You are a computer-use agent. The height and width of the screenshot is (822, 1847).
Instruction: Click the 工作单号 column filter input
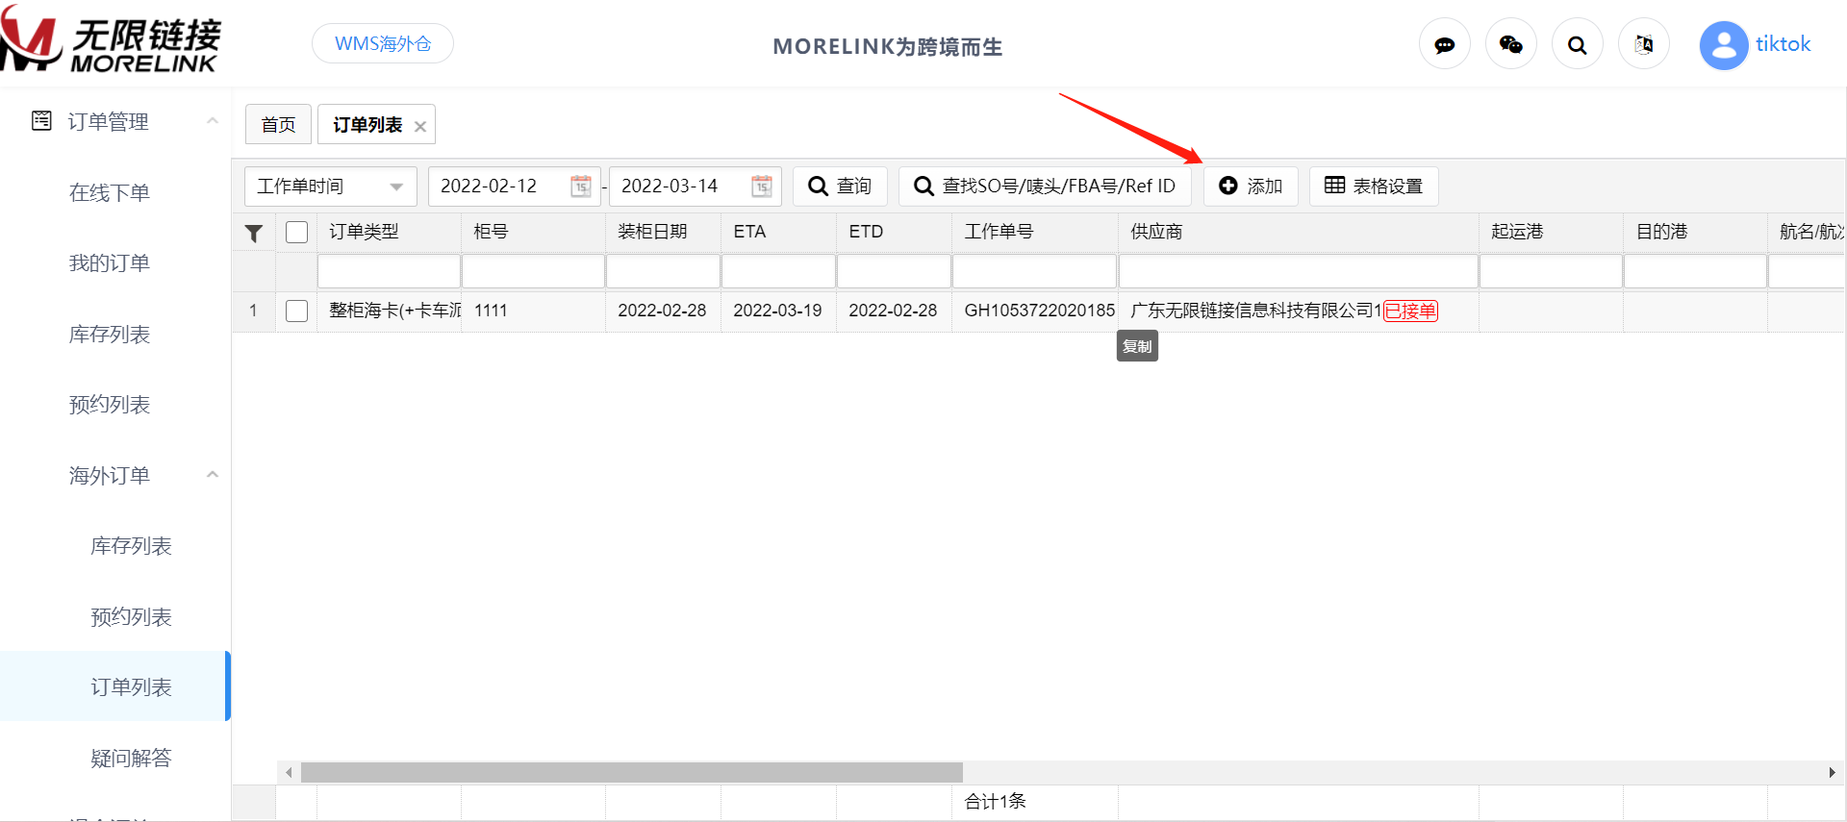click(x=1034, y=271)
